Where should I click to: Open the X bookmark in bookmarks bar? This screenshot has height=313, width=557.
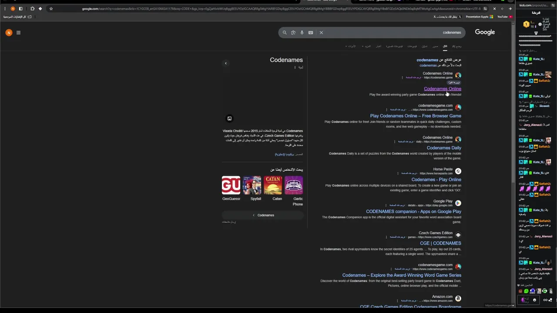tap(447, 17)
